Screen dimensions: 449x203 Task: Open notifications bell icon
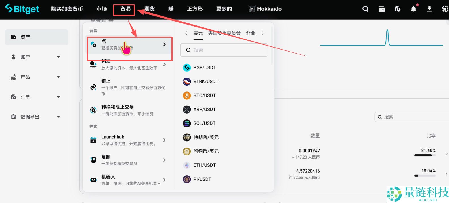click(414, 9)
